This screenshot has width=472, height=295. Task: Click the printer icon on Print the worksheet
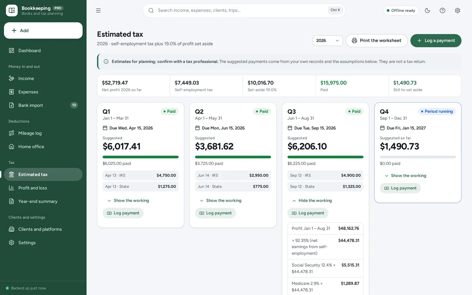(354, 40)
